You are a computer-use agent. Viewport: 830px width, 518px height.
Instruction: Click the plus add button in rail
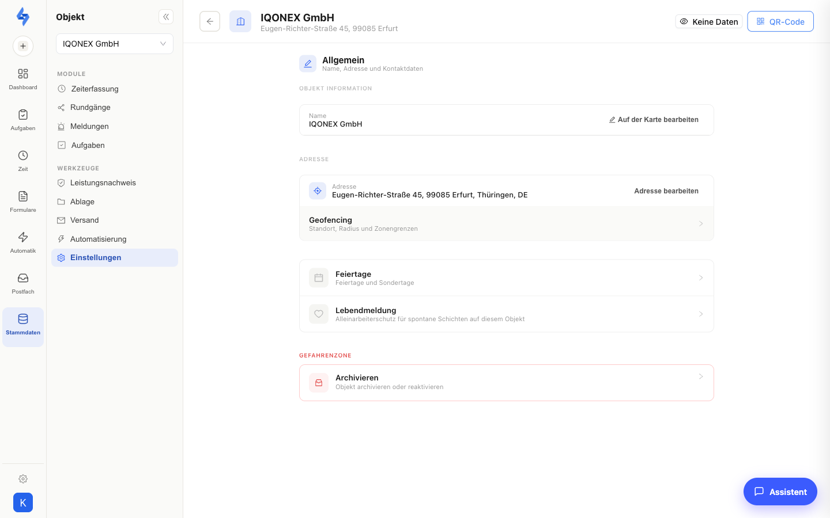pyautogui.click(x=23, y=46)
